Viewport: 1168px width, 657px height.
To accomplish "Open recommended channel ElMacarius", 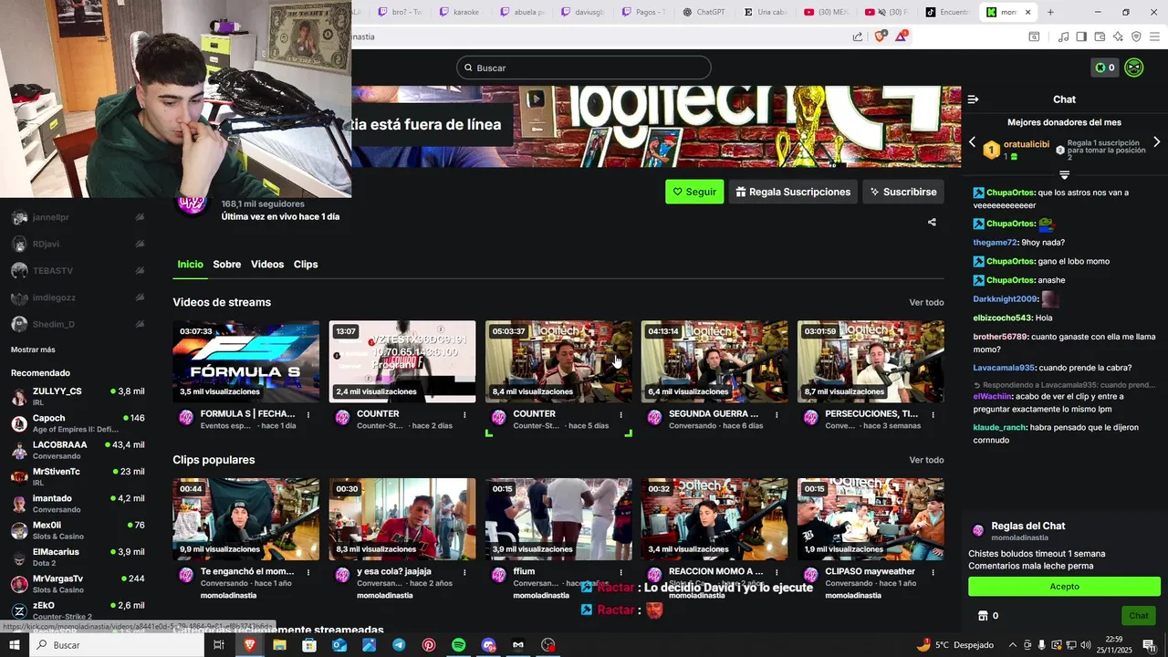I will (78, 558).
